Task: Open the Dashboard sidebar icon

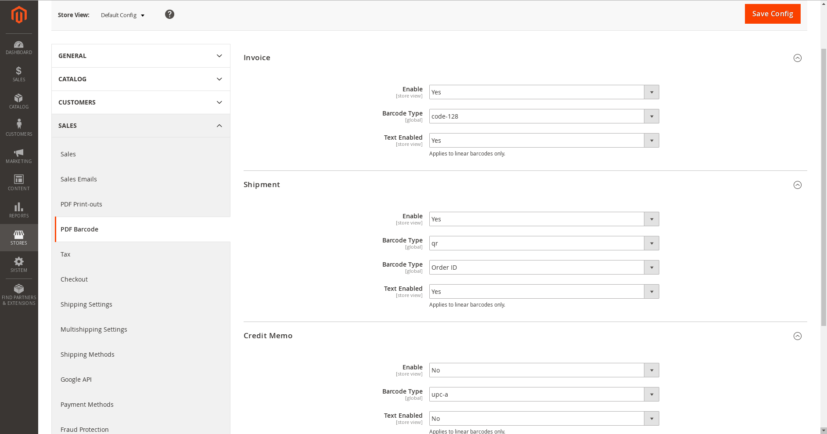Action: click(x=19, y=47)
